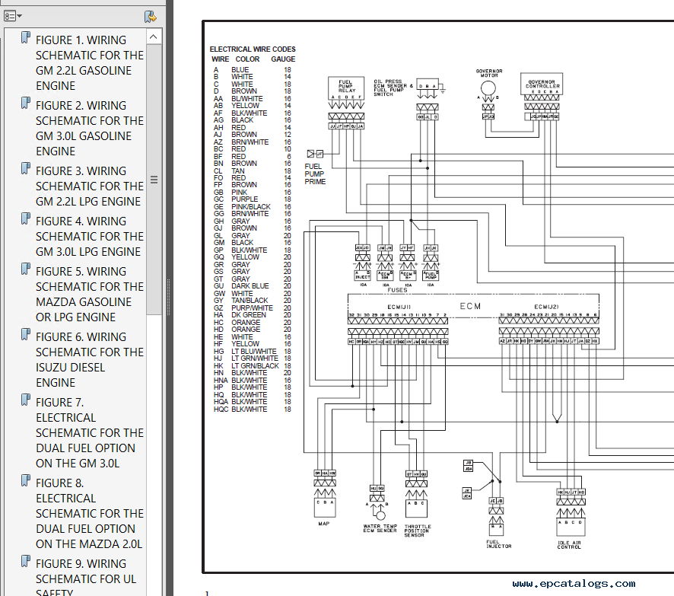Click the ECM label in the schematic

click(470, 306)
